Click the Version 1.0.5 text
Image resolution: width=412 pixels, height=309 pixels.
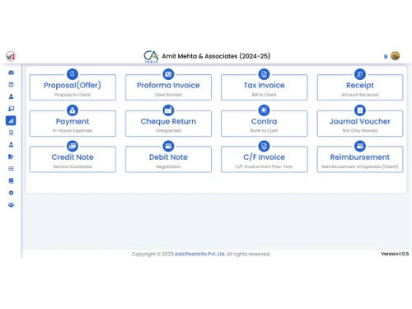(395, 254)
